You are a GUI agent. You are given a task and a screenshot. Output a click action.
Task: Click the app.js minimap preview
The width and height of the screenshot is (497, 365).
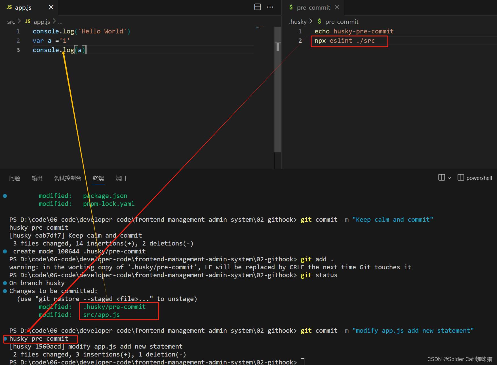click(x=260, y=27)
